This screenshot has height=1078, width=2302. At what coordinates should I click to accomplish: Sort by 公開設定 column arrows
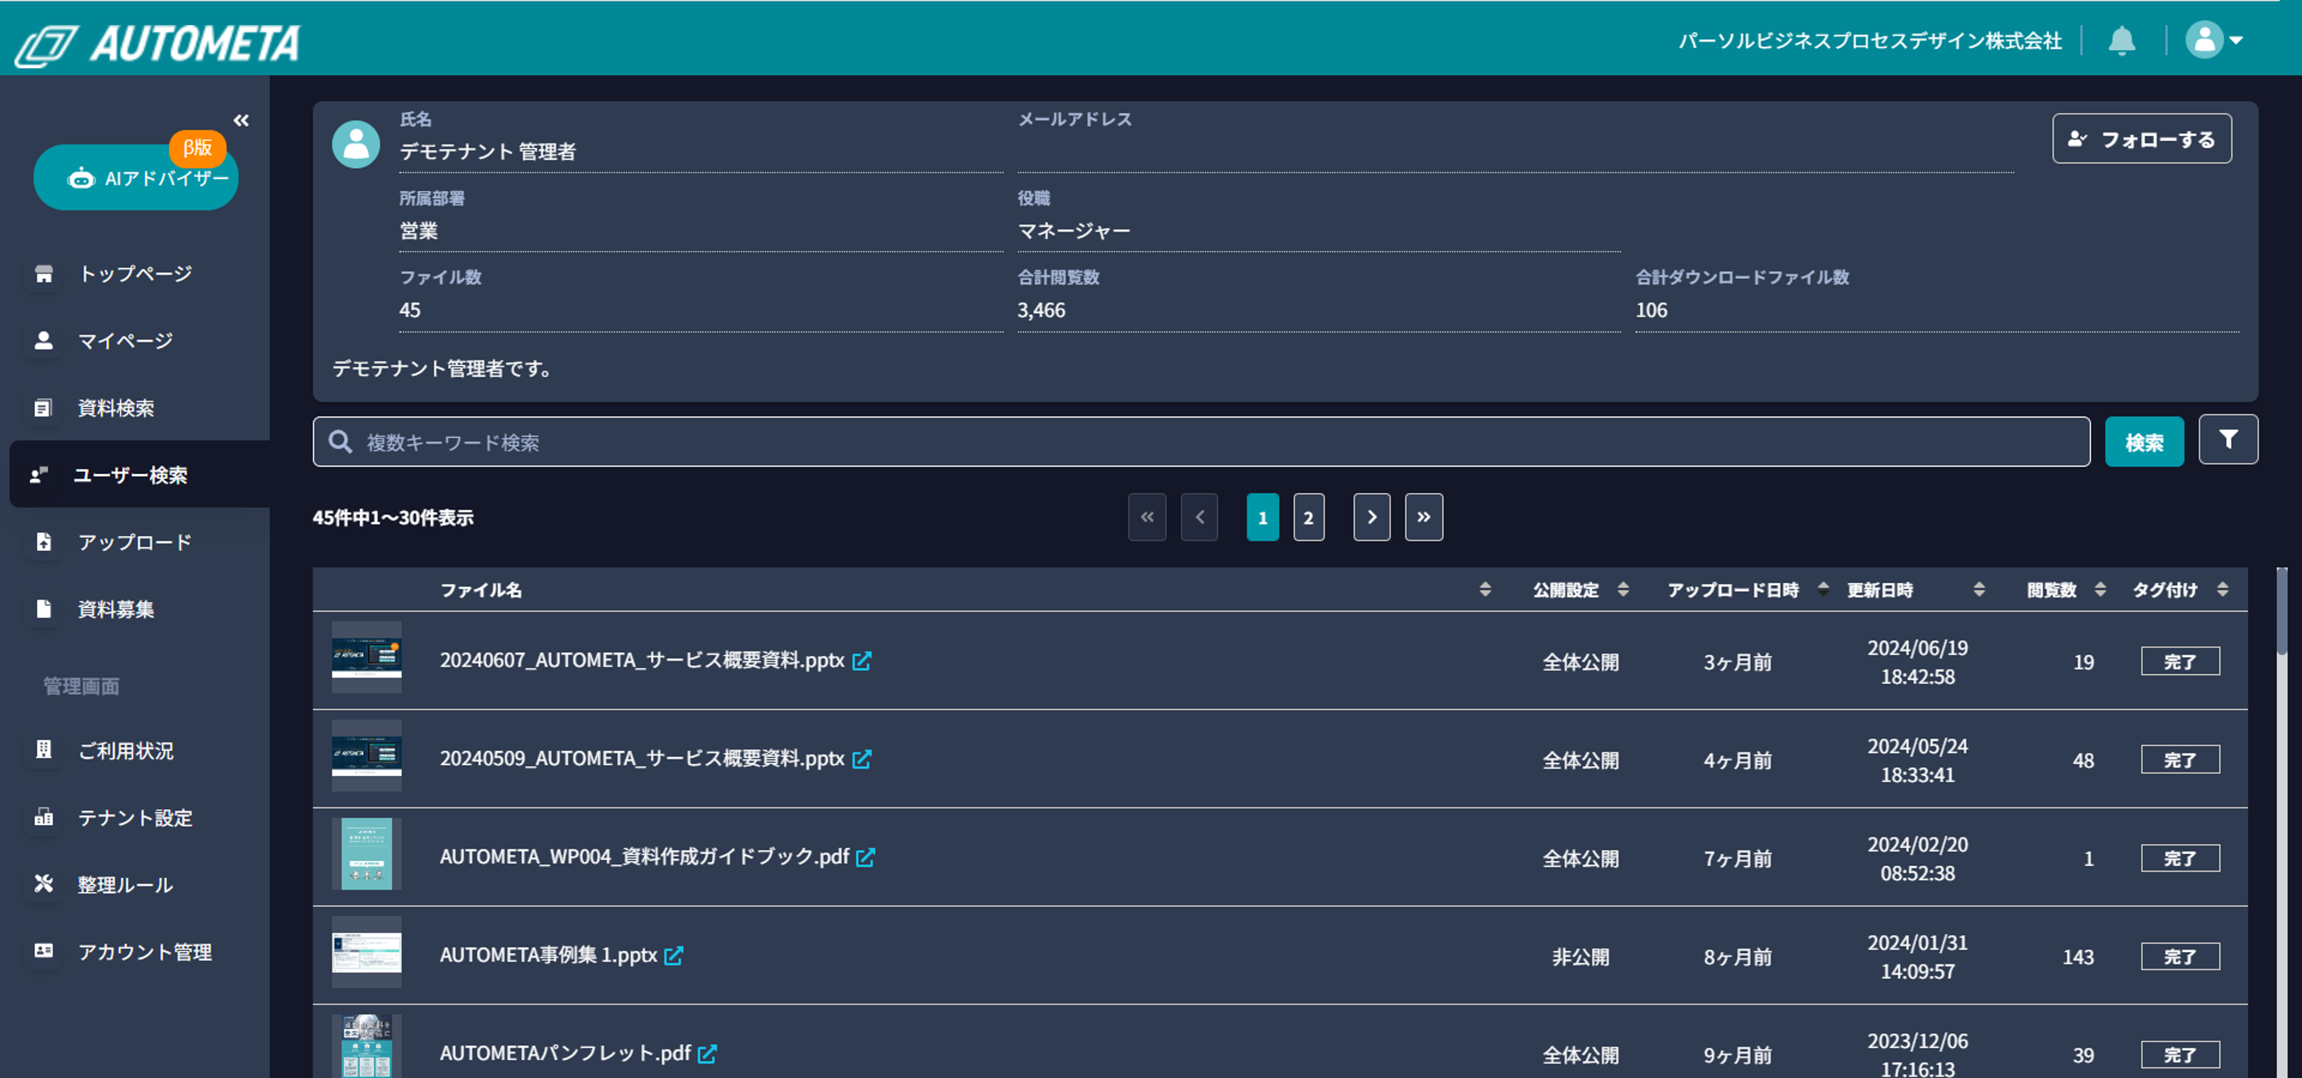(1623, 589)
